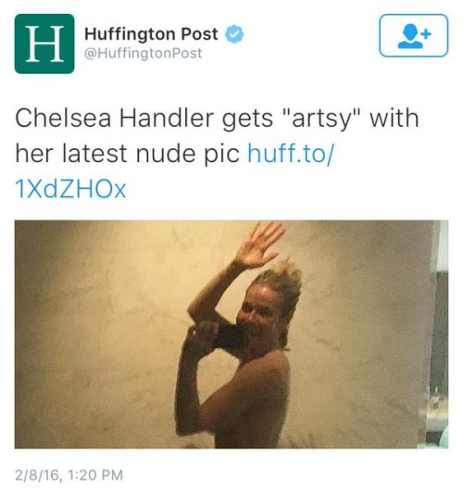463x501 pixels.
Task: Click the white H letter in logo
Action: coord(44,44)
